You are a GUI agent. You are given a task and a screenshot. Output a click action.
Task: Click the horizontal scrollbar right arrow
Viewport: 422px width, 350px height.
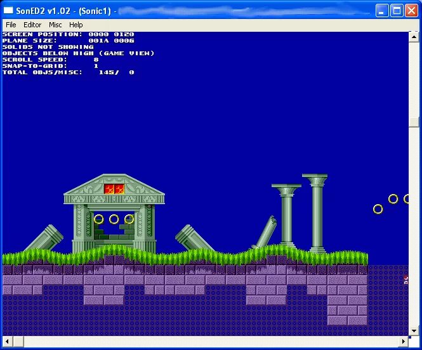pos(403,341)
